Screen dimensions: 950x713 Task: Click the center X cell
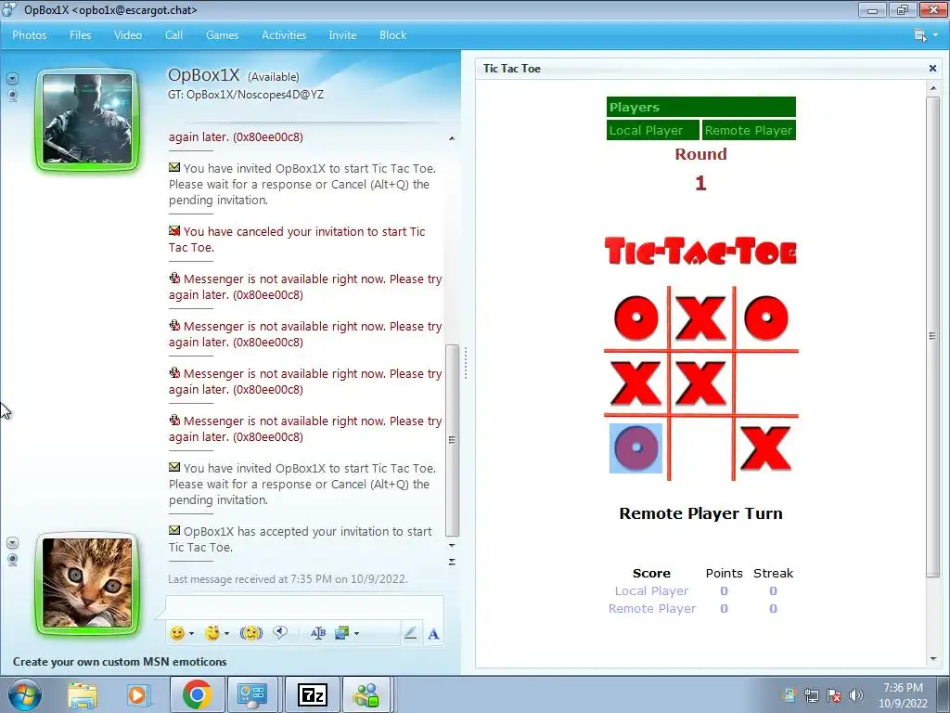click(701, 383)
